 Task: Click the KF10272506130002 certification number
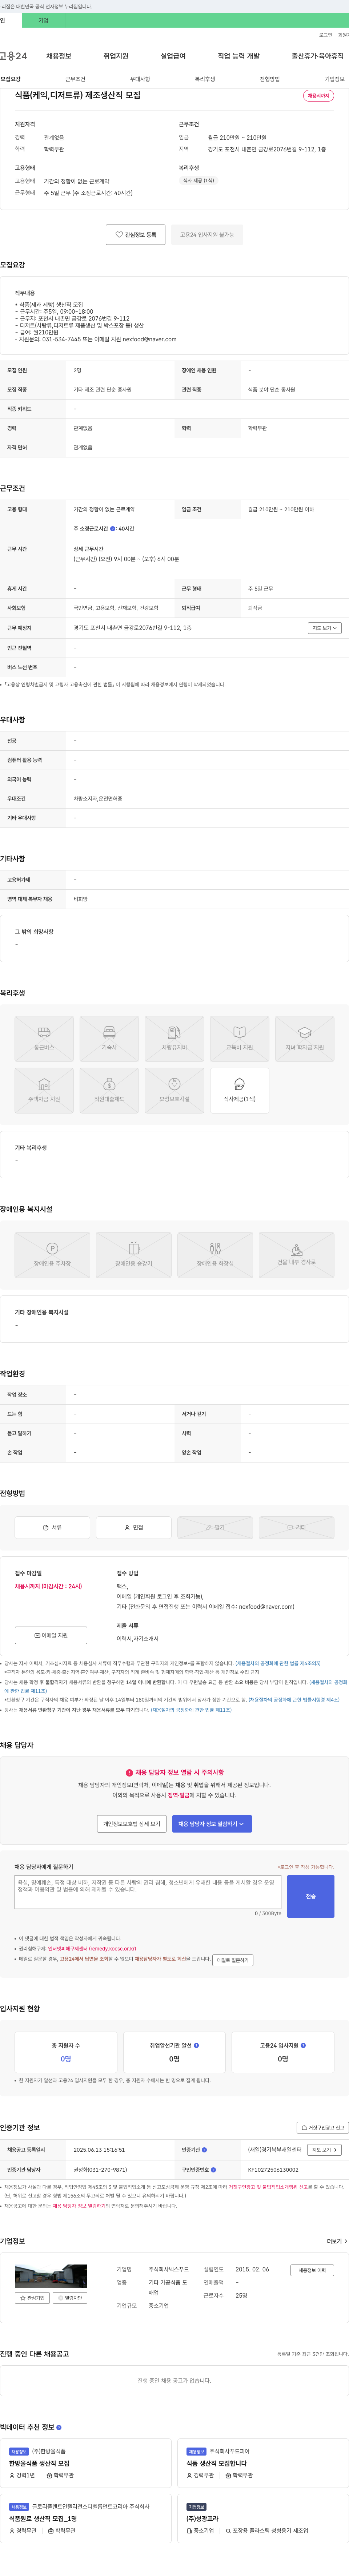click(273, 2169)
